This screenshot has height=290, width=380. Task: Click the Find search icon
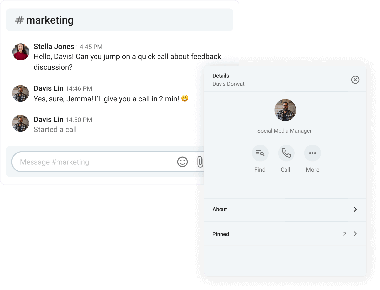(260, 153)
